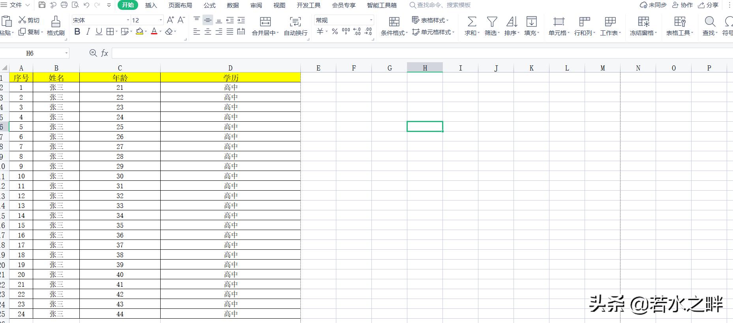Click the Copy (复制) button
733x323 pixels.
point(31,32)
